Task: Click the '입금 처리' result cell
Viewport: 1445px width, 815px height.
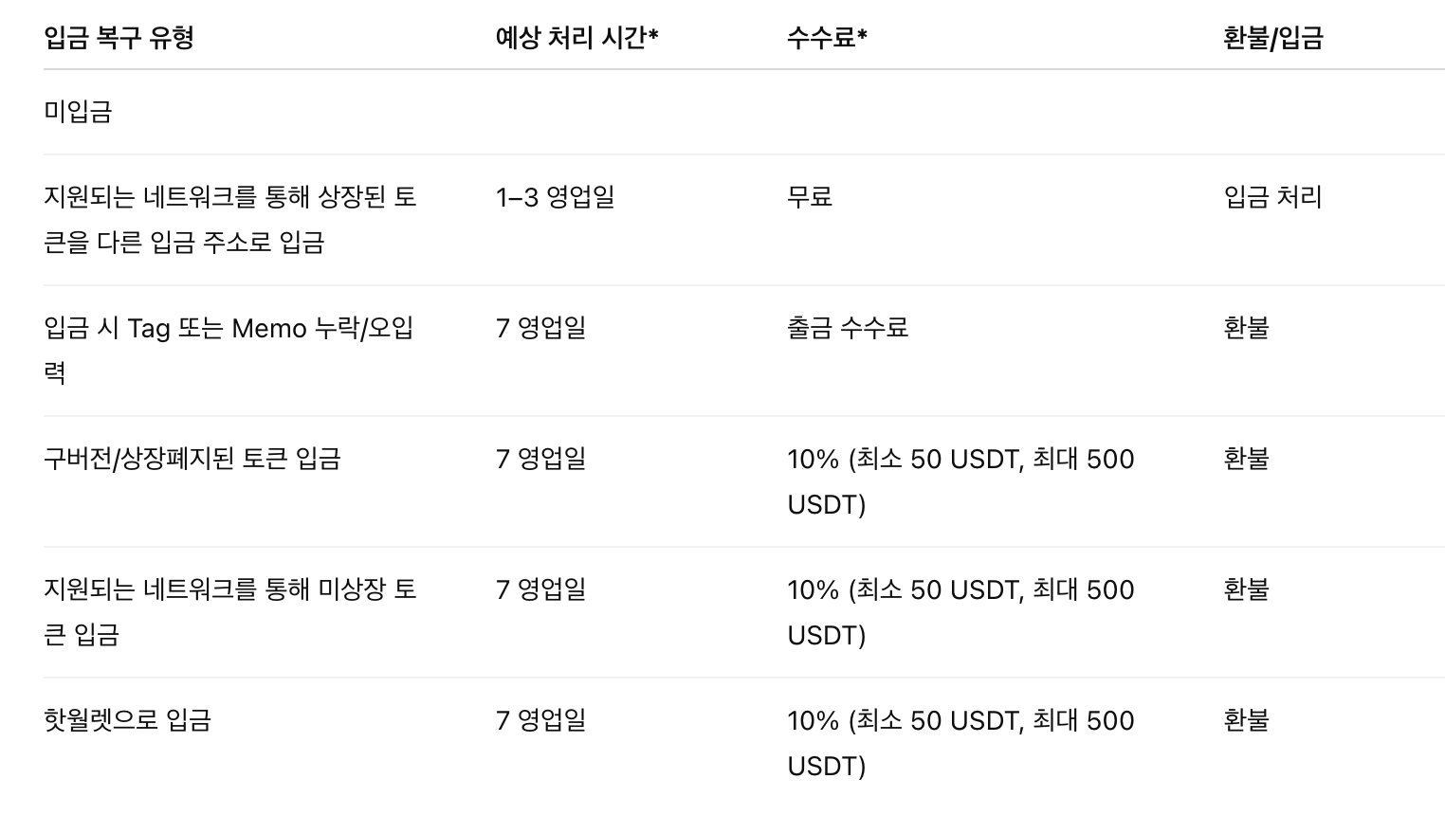Action: [x=1272, y=197]
